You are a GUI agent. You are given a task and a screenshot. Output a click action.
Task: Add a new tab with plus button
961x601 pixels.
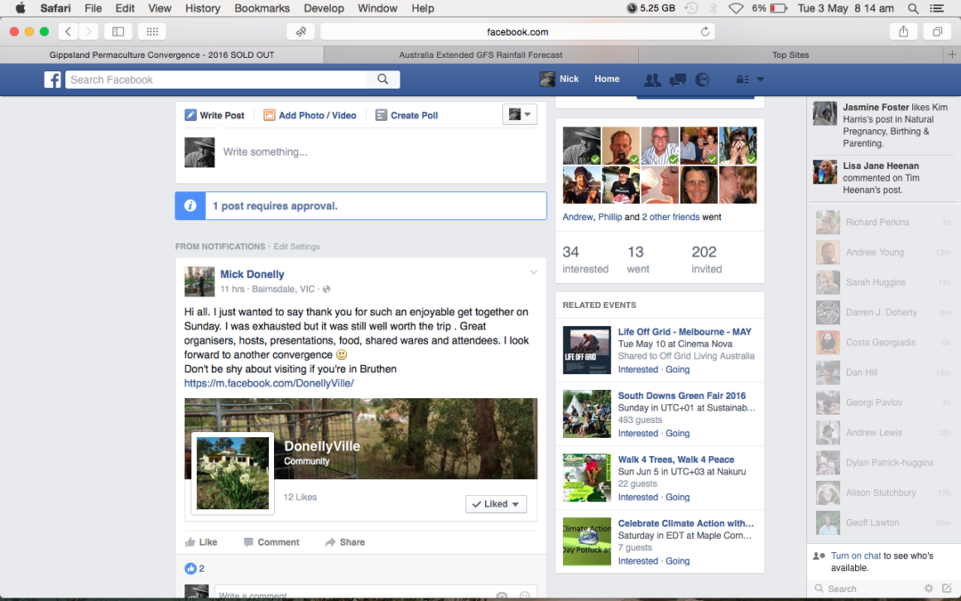point(952,54)
